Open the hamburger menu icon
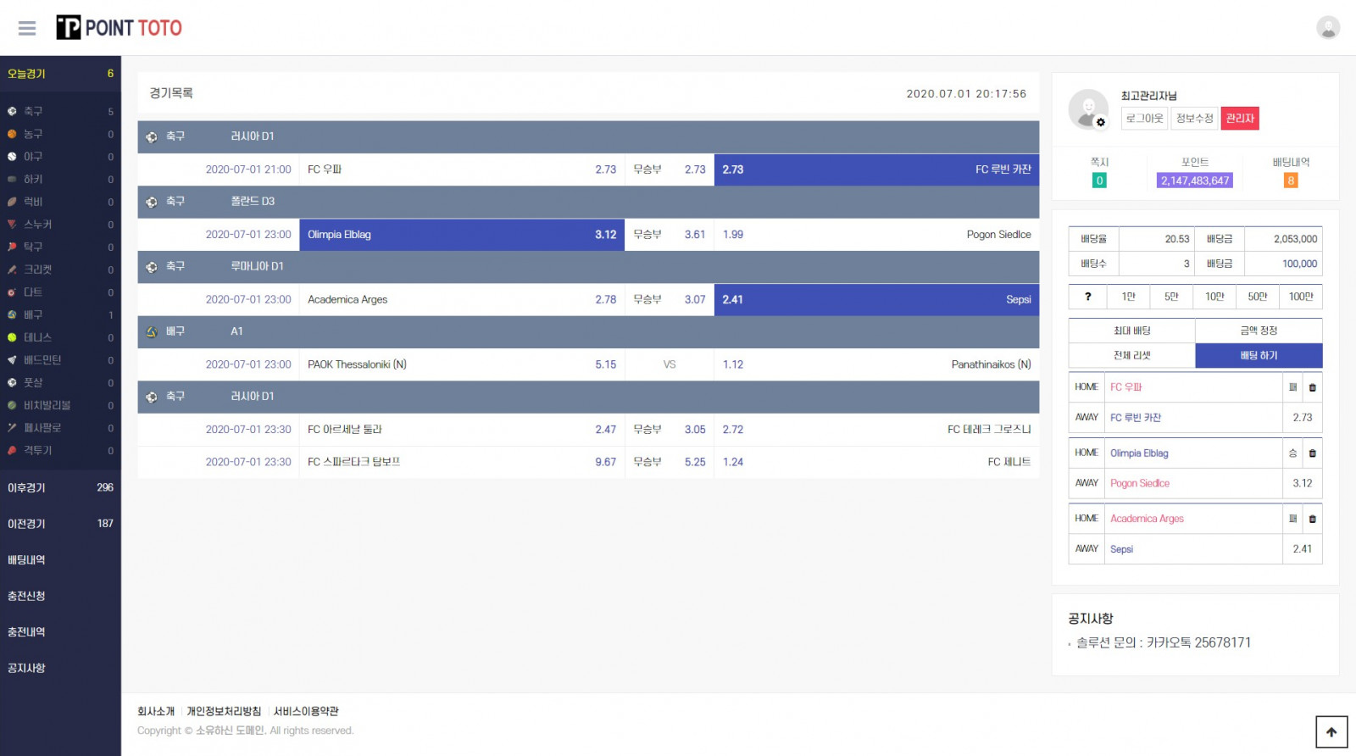This screenshot has width=1356, height=756. (27, 28)
